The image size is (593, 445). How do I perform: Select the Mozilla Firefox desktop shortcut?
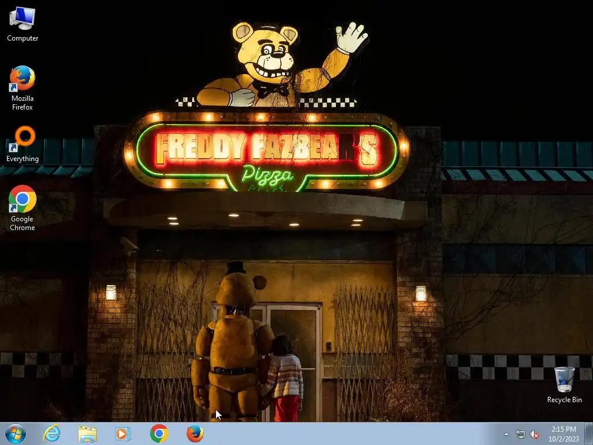23,88
